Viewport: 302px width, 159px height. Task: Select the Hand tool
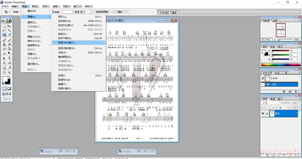pos(4,72)
